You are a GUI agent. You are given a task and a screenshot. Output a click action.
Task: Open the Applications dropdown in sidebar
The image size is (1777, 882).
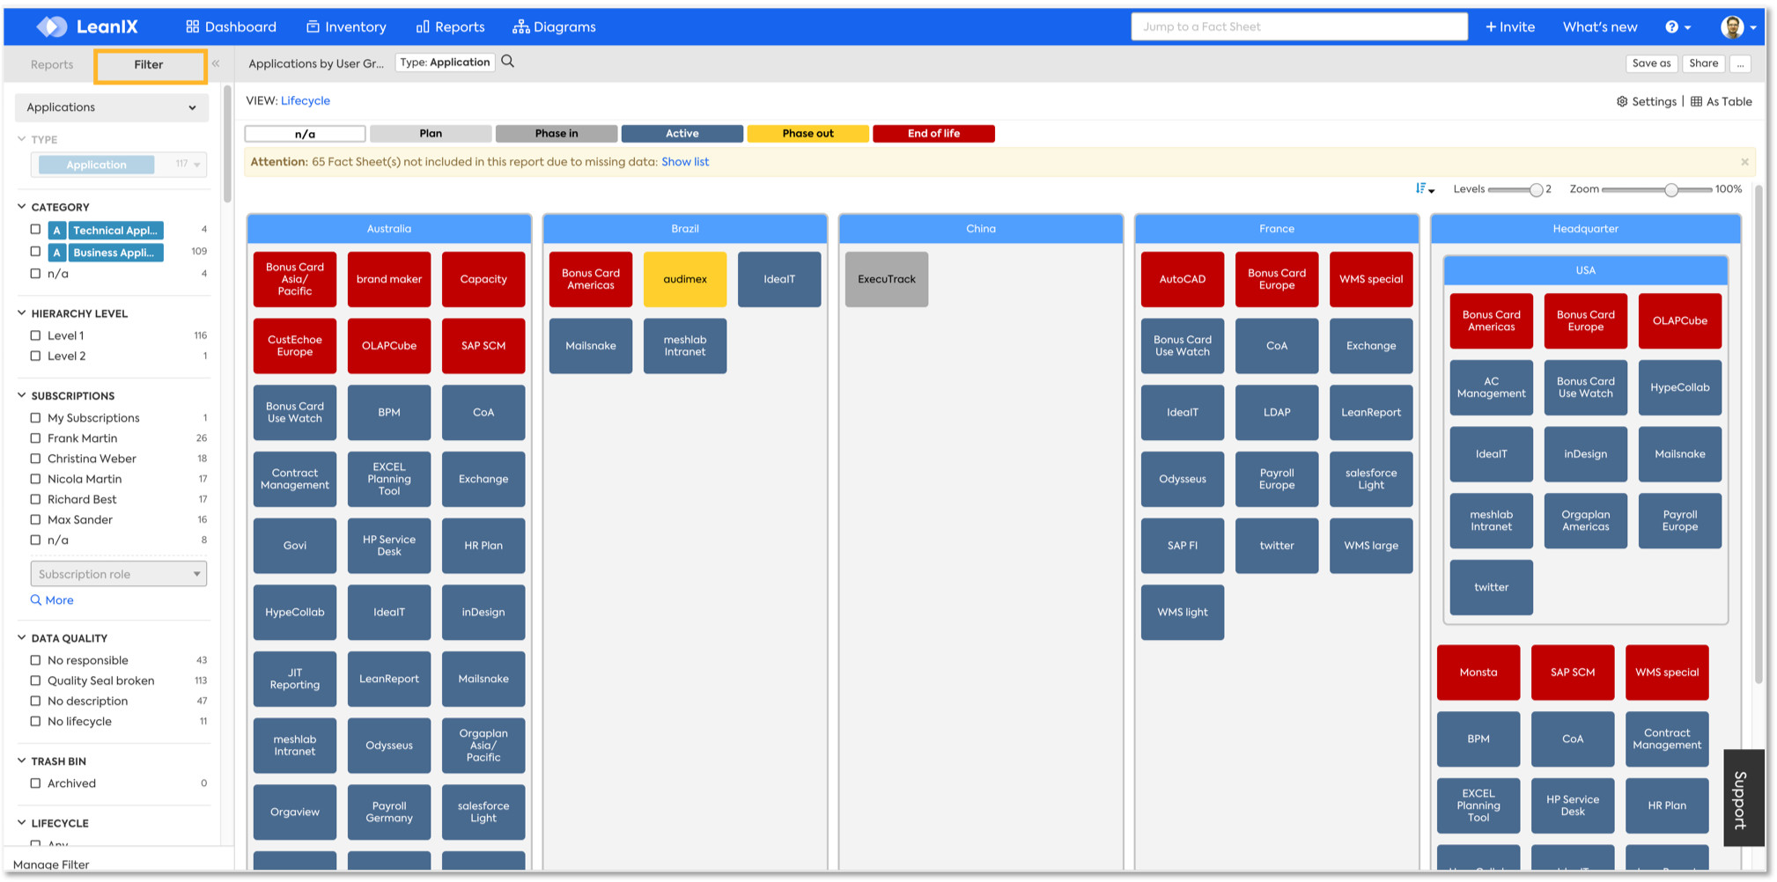click(x=112, y=107)
